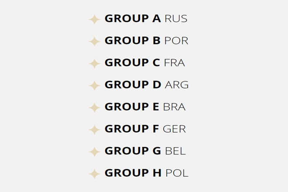Select the star icon next to Group G

[x=94, y=152]
